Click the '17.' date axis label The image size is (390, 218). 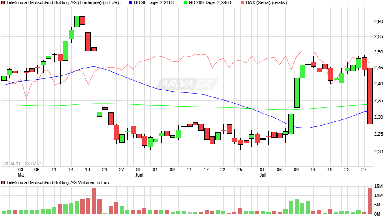[x=207, y=170]
